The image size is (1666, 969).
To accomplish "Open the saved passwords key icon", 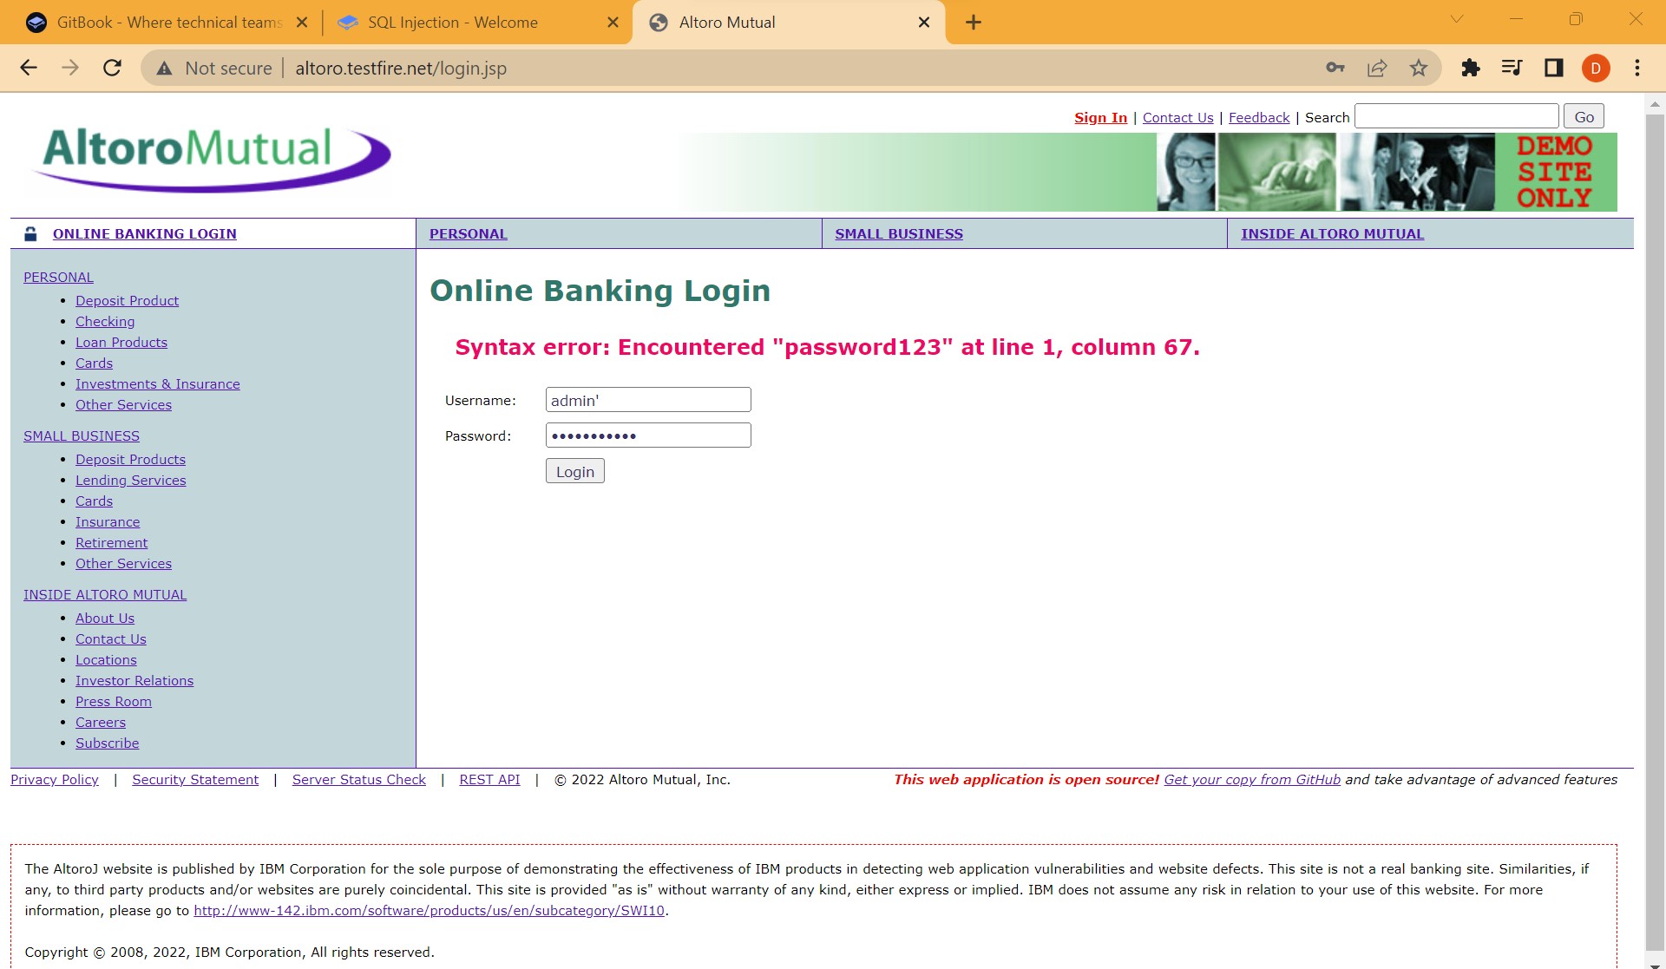I will tap(1335, 68).
